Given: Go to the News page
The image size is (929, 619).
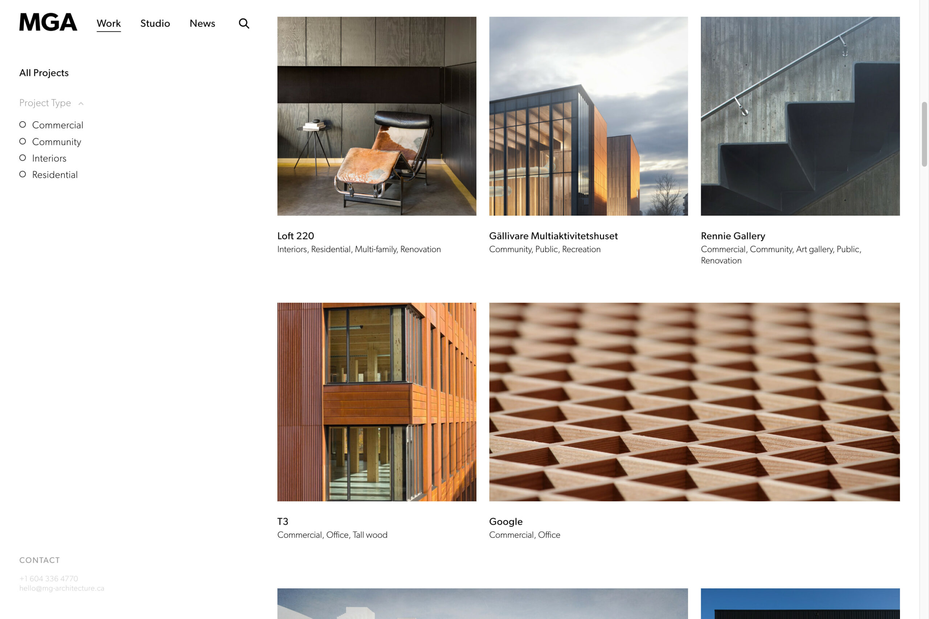Looking at the screenshot, I should 202,23.
